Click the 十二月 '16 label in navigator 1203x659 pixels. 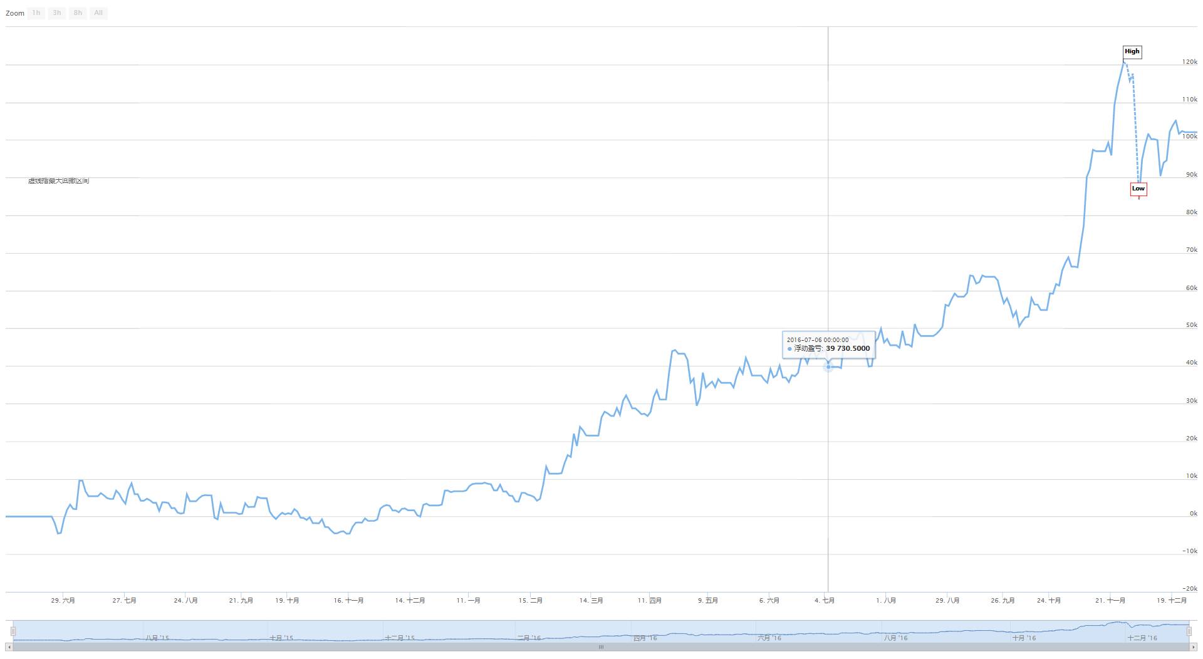[1142, 638]
